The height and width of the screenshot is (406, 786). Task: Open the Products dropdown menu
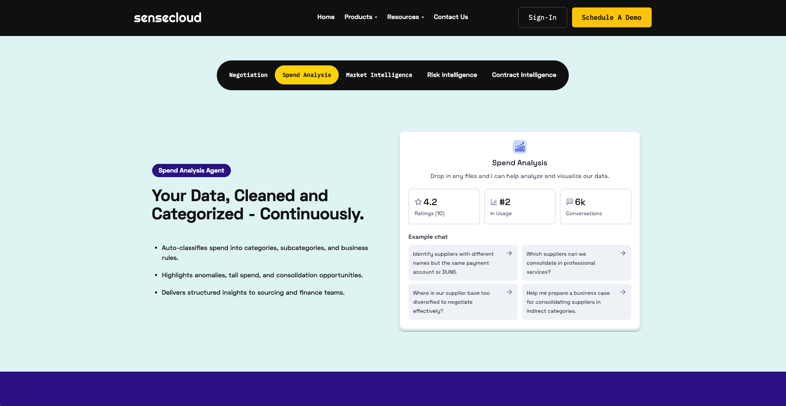[x=360, y=17]
